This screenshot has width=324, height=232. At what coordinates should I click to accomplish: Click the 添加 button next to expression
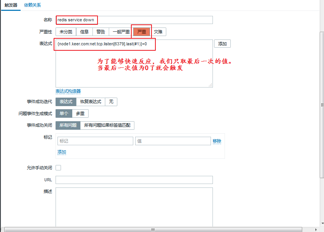point(222,44)
